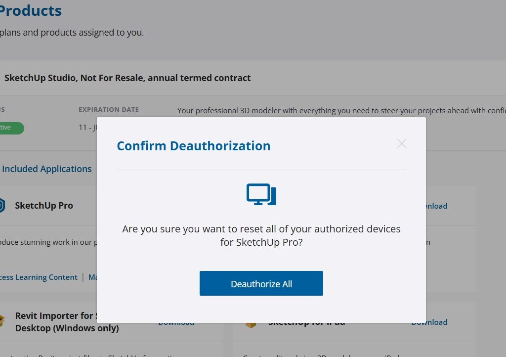
Task: Click the SketchUp Pro shield icon
Action: [x=2, y=206]
